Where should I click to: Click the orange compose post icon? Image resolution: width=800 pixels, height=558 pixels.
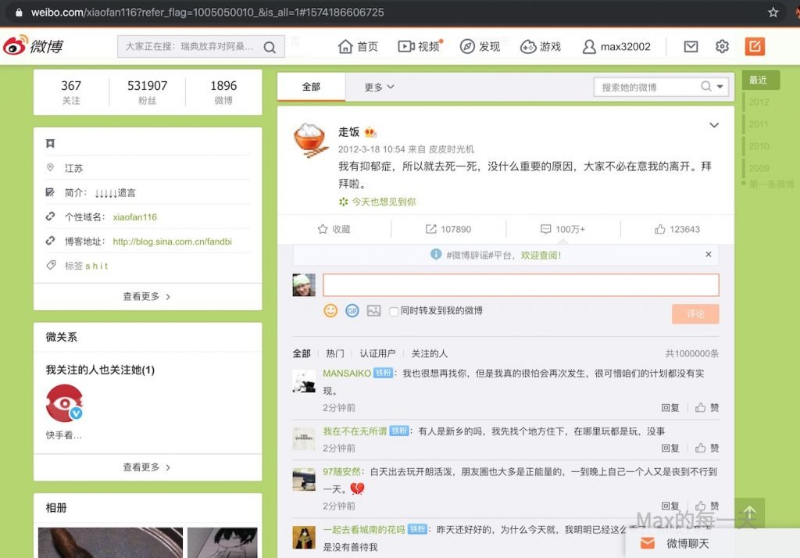pos(755,46)
